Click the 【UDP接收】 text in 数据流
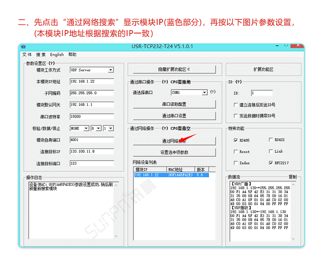322x255 pixels. (241, 208)
